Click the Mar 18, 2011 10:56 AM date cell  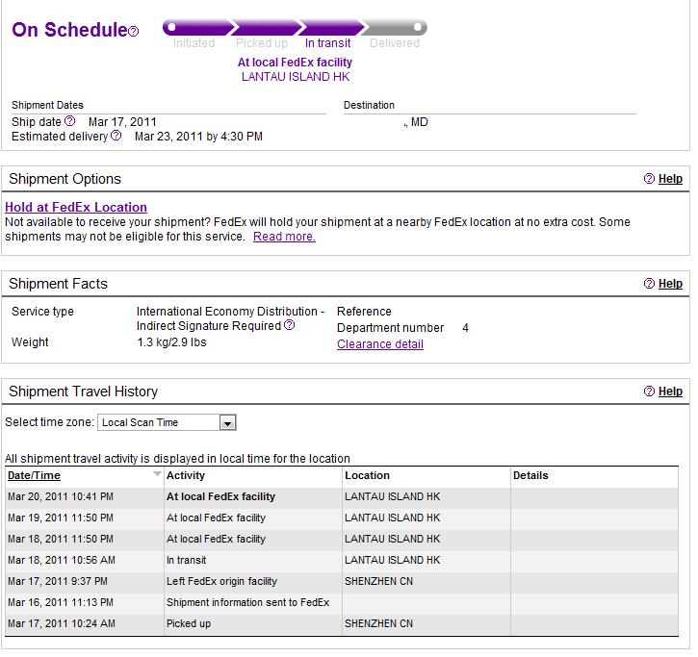[x=62, y=560]
